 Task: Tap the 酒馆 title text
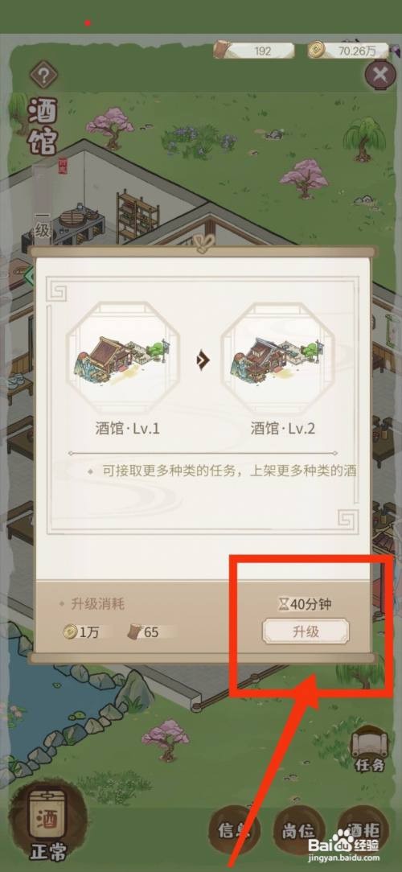[43, 127]
